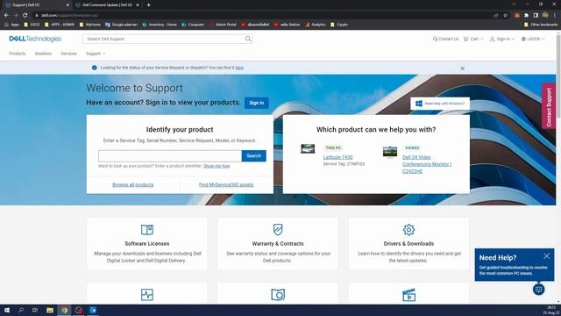Click the diagnostics pulse icon card
Screen dimensions: 561x316
[x=146, y=295]
